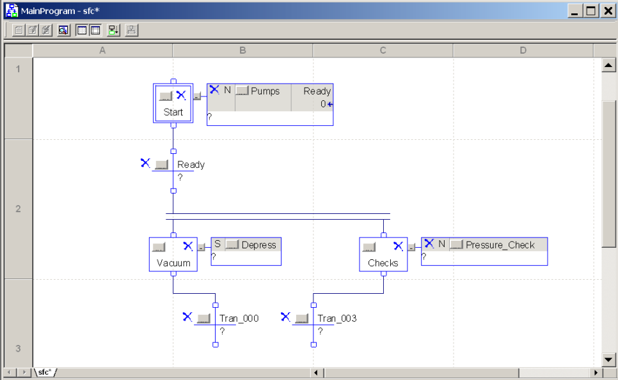The height and width of the screenshot is (380, 618).
Task: Select the Vacuum step name
Action: 173,263
